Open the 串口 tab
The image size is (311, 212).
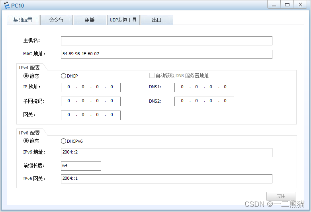pyautogui.click(x=156, y=20)
